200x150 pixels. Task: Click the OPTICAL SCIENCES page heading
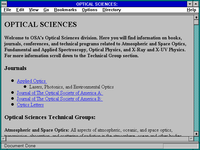click(41, 24)
